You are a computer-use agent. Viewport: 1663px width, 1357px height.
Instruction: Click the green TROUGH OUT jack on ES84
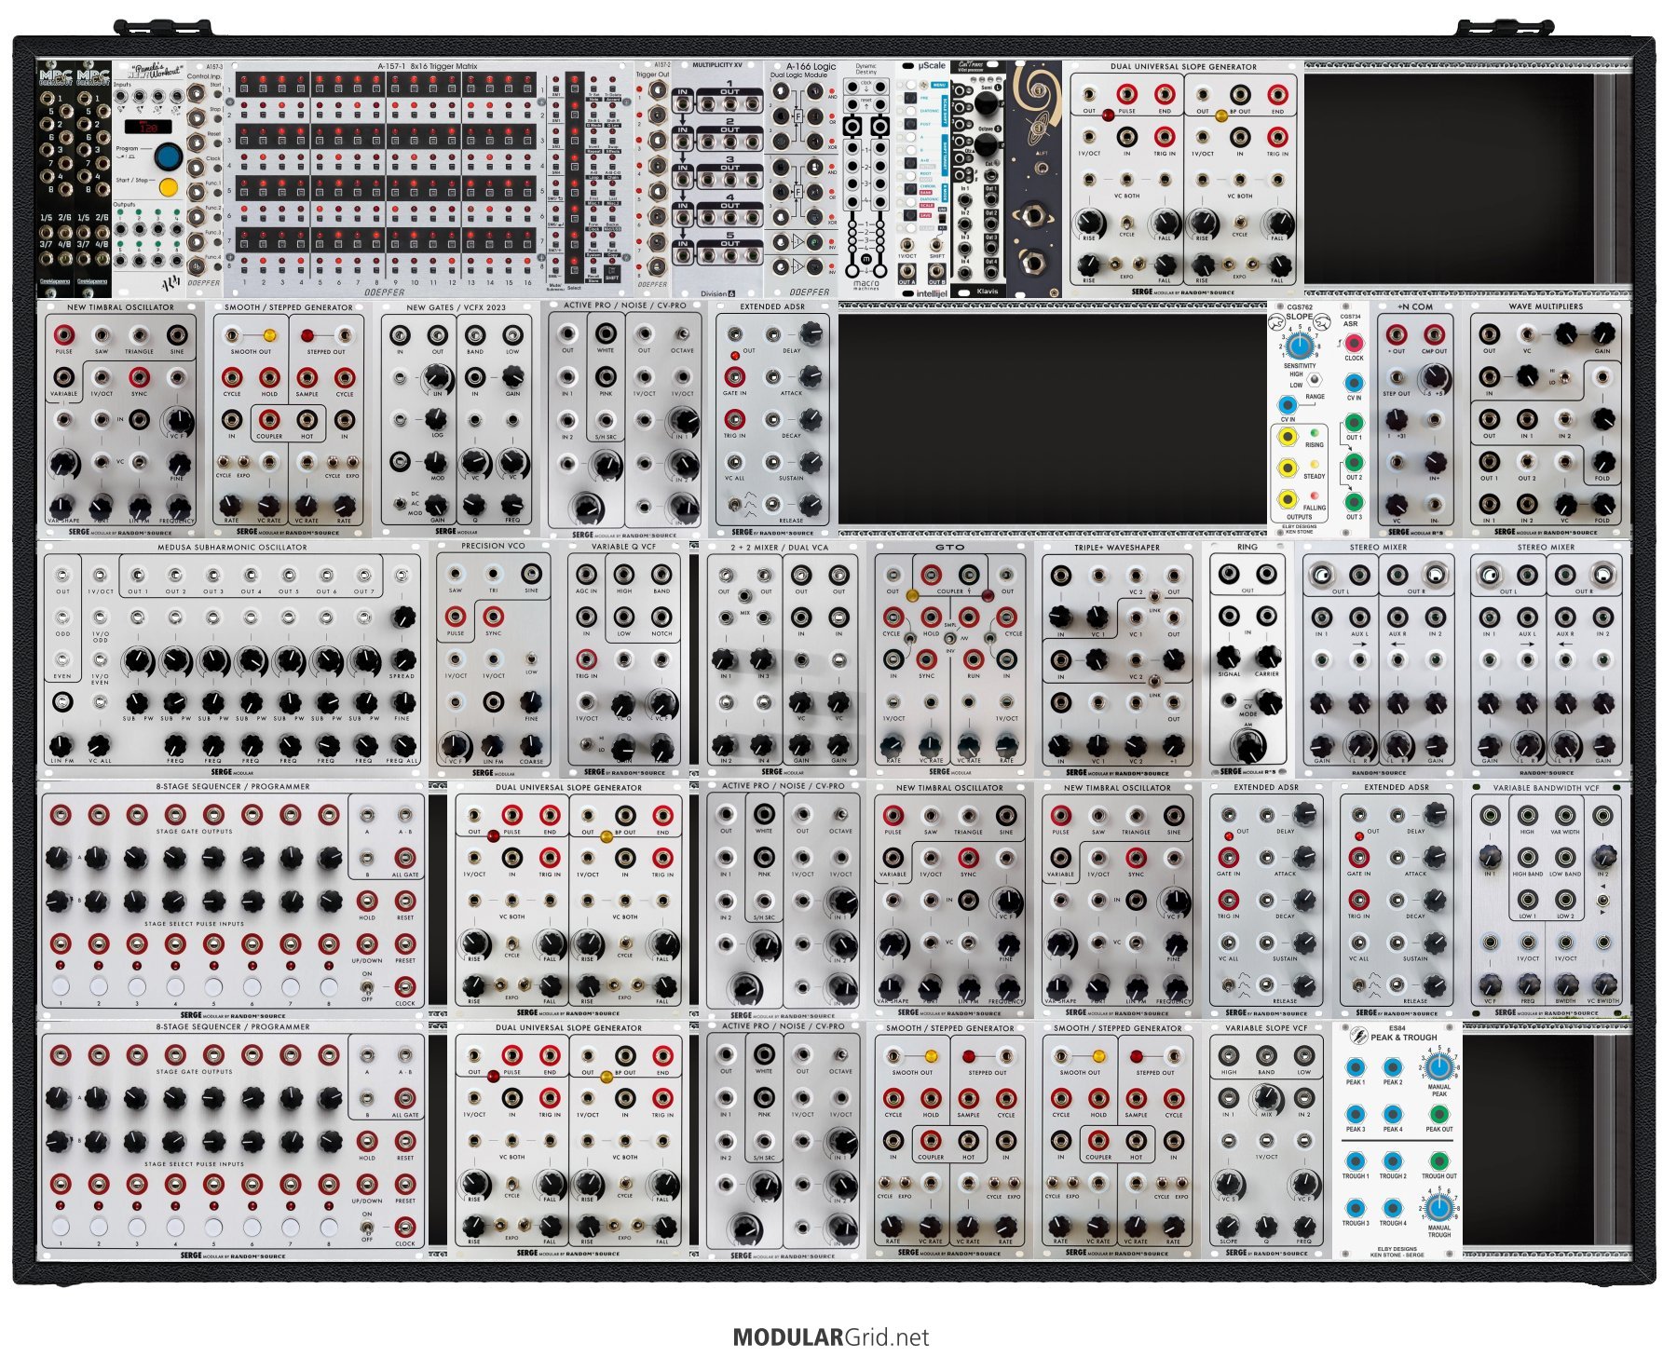pyautogui.click(x=1438, y=1161)
